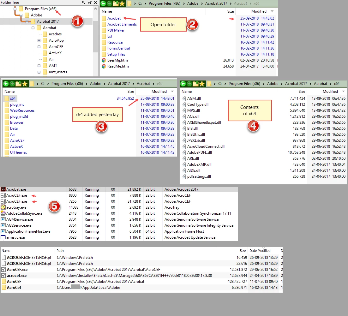Image resolution: width=348 pixels, height=316 pixels.
Task: Click Forward arrow in the top Acrobat 2017 pane
Action: (x=109, y=3)
